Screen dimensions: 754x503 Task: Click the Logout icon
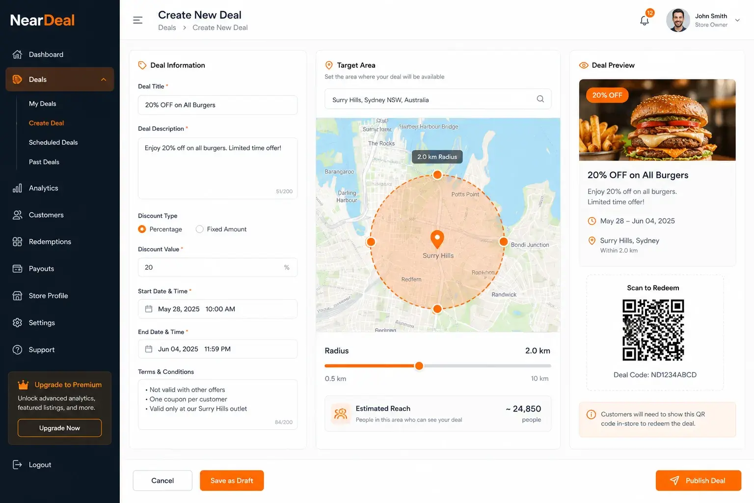pyautogui.click(x=17, y=465)
